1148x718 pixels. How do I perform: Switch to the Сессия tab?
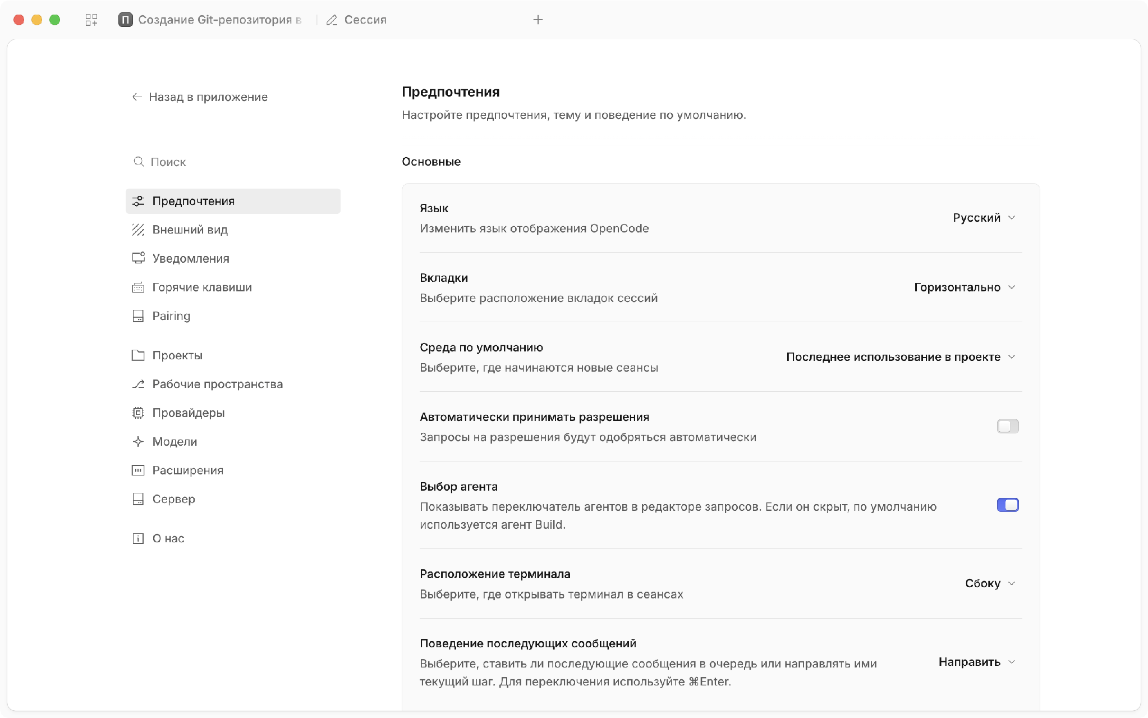point(357,20)
